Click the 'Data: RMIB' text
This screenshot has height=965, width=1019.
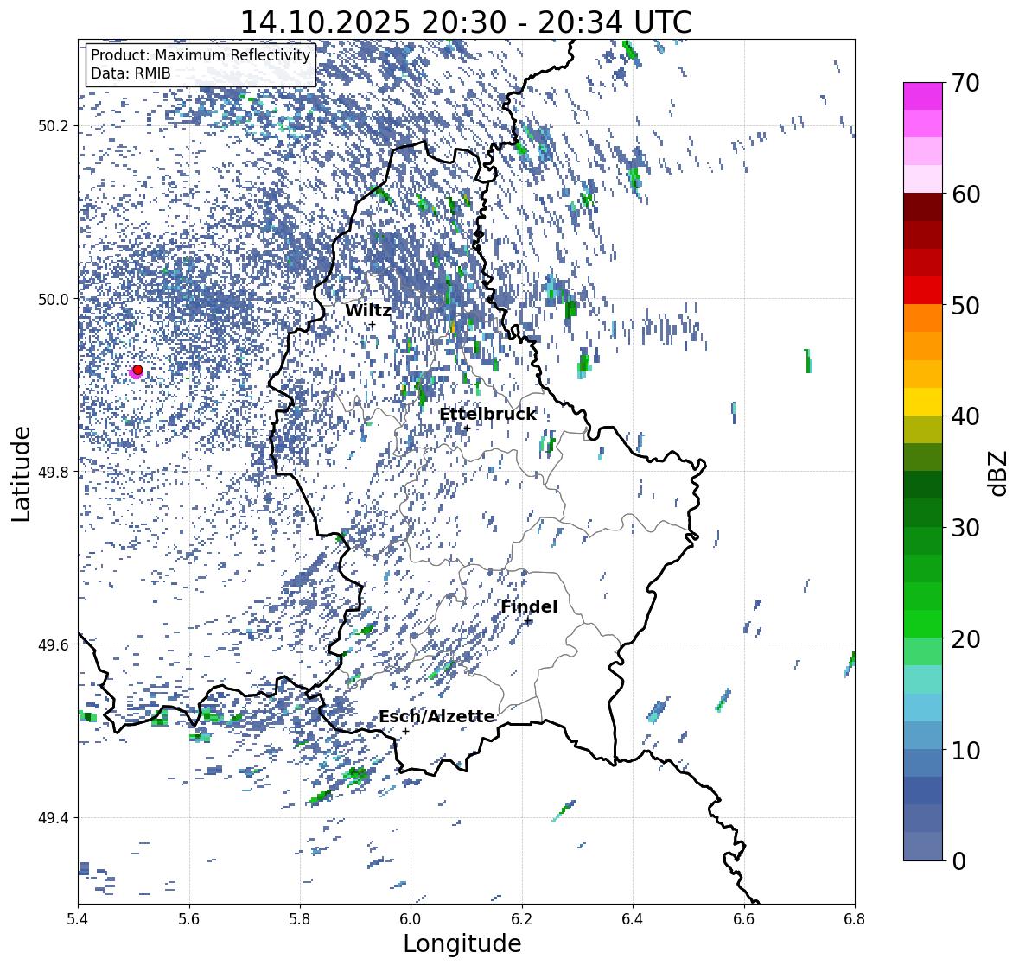click(x=131, y=73)
